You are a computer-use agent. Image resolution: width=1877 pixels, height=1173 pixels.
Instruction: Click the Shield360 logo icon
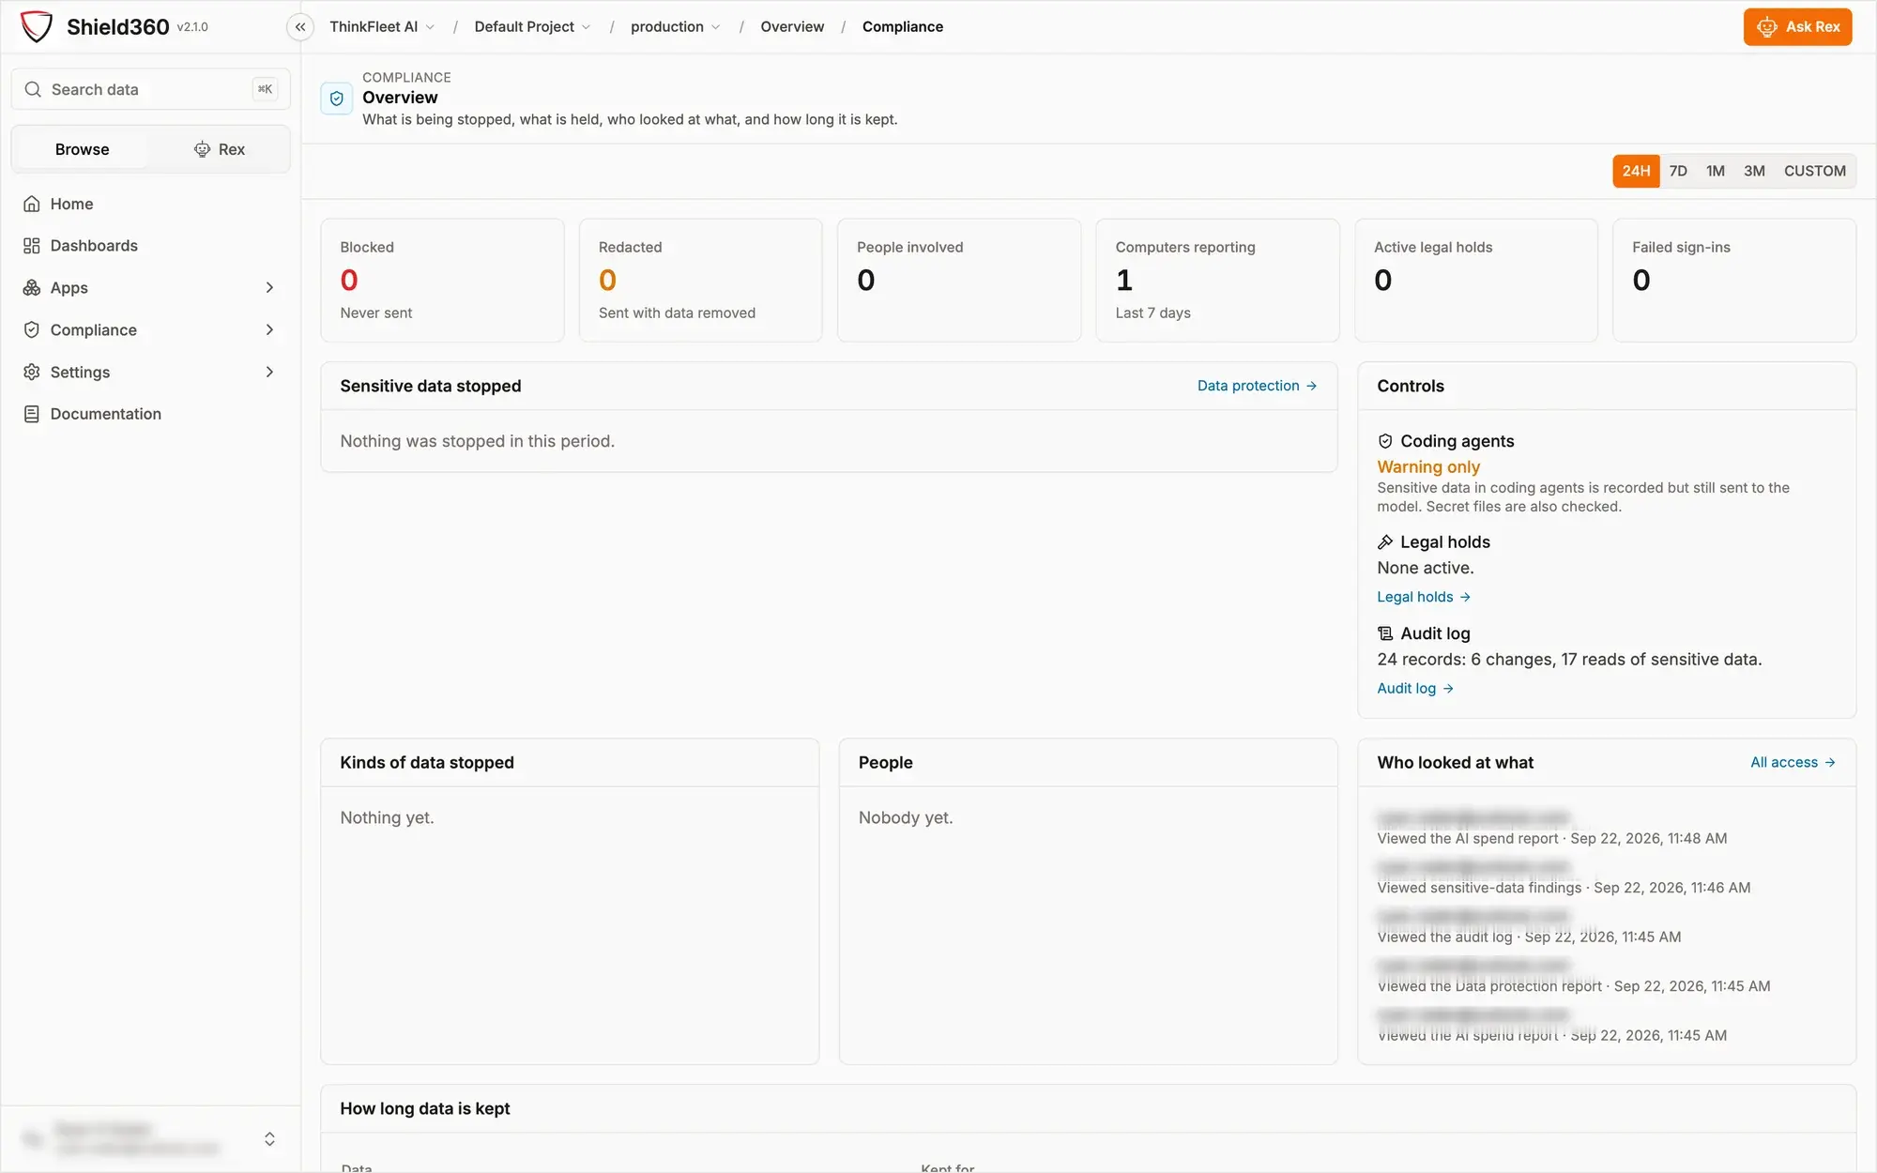[37, 26]
